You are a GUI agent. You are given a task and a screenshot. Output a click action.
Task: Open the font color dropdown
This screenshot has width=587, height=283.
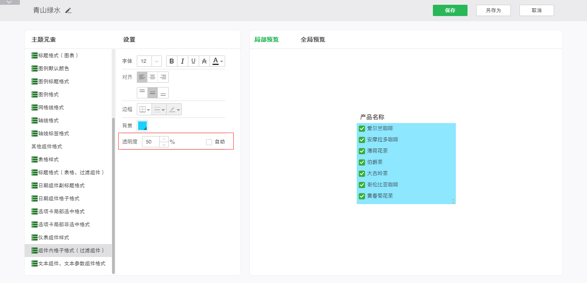point(218,61)
